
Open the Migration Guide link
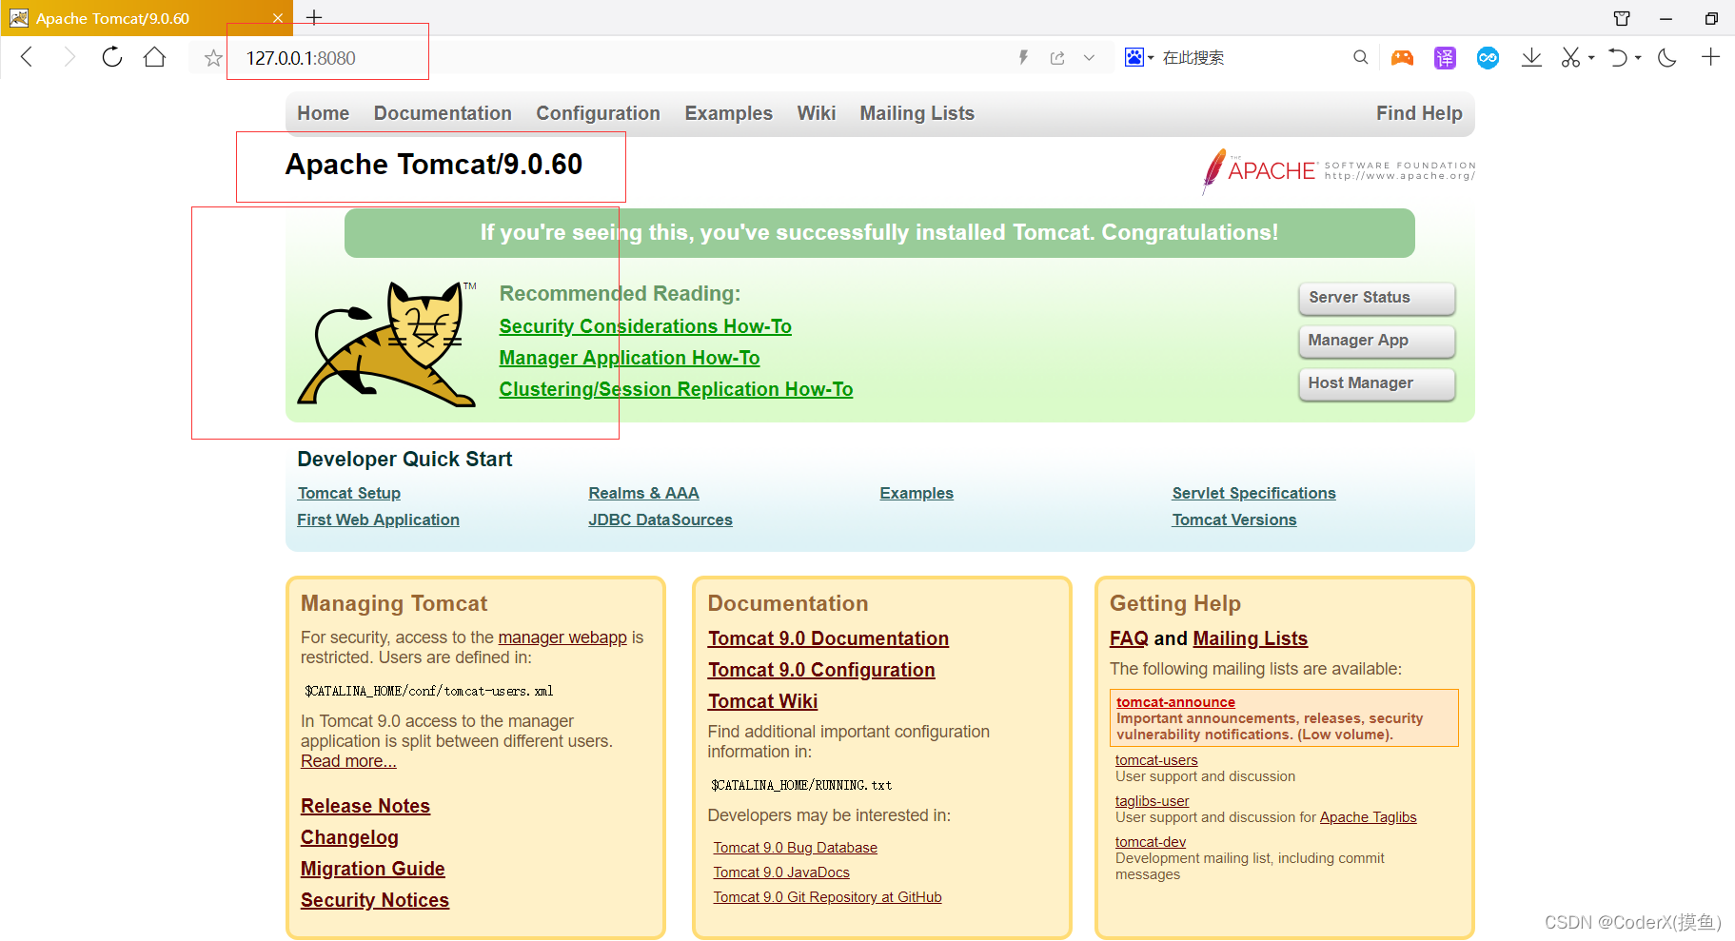[373, 869]
